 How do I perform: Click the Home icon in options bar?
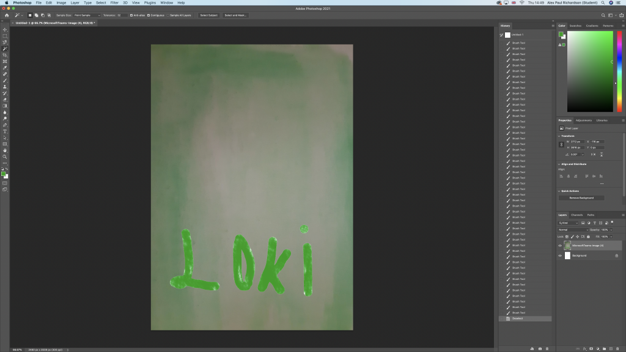tap(7, 15)
